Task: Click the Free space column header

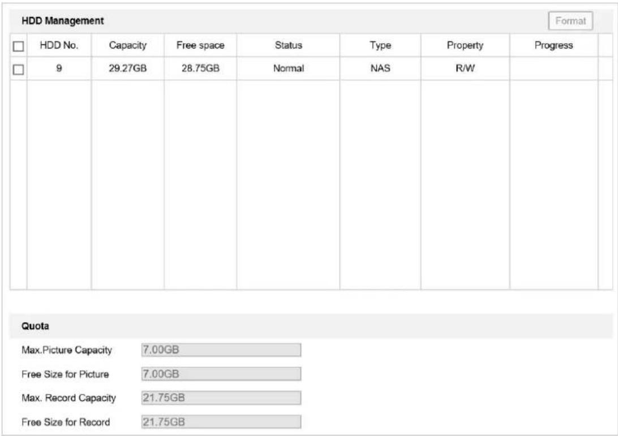Action: (x=200, y=45)
